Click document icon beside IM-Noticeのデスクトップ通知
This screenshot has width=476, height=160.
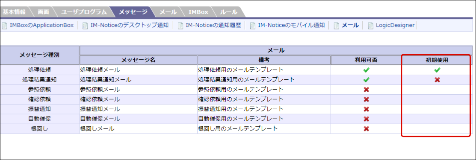click(x=85, y=26)
